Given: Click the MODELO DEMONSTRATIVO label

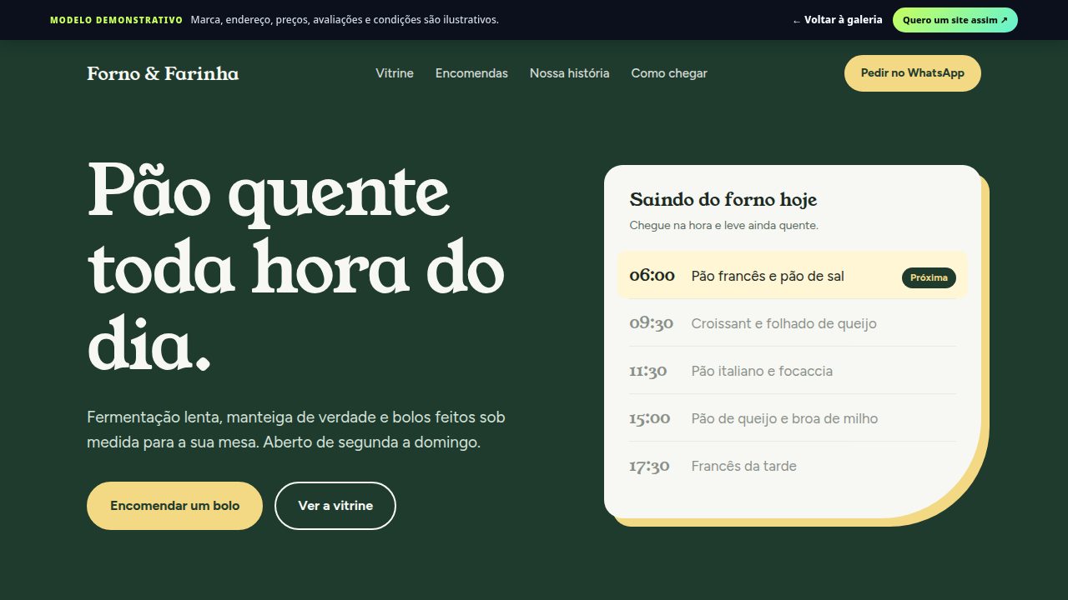Looking at the screenshot, I should 116,20.
